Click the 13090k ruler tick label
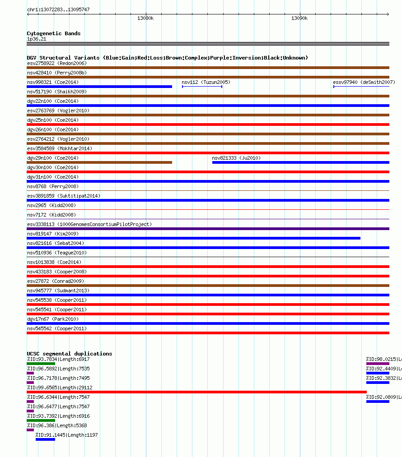Viewport: 402px width, 457px height. [299, 18]
